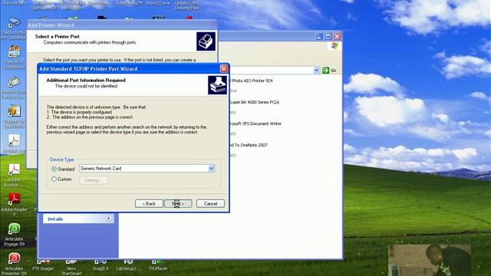Click Recycle Bin desktop label
This screenshot has width=491, height=276.
[14, 3]
